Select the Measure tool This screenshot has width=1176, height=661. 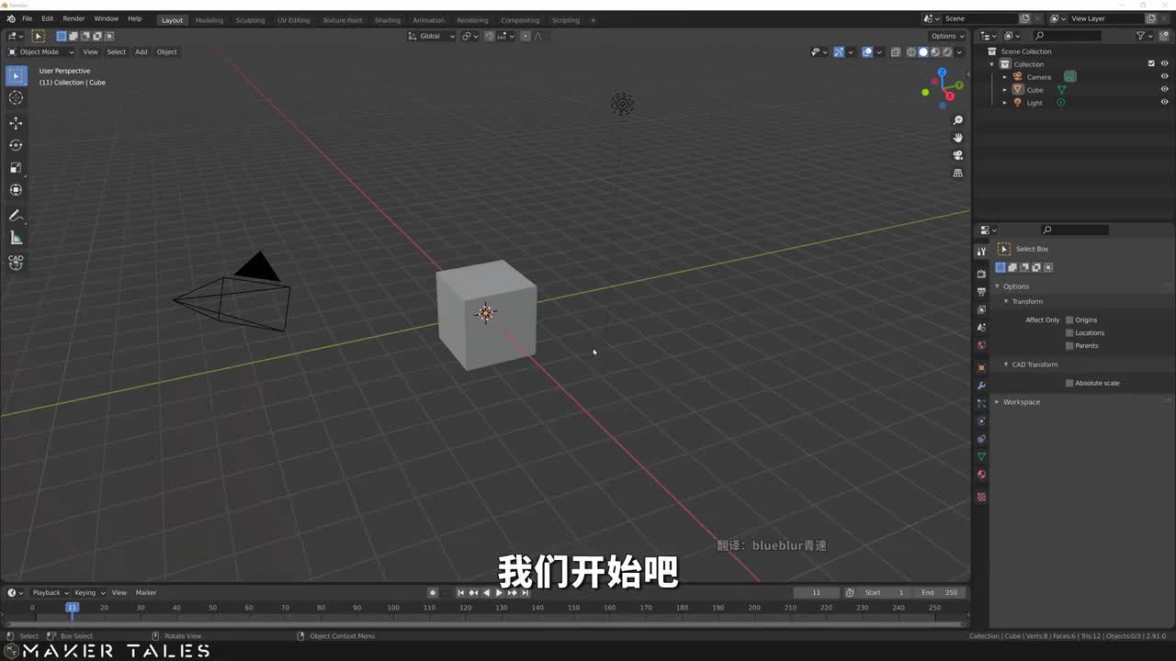tap(16, 238)
